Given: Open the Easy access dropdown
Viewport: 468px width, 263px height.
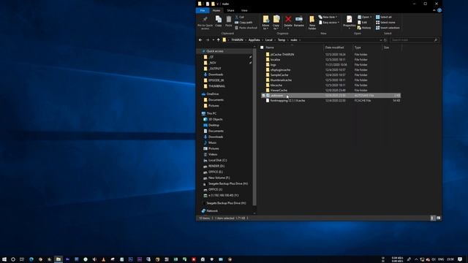Looking at the screenshot, I should (329, 23).
